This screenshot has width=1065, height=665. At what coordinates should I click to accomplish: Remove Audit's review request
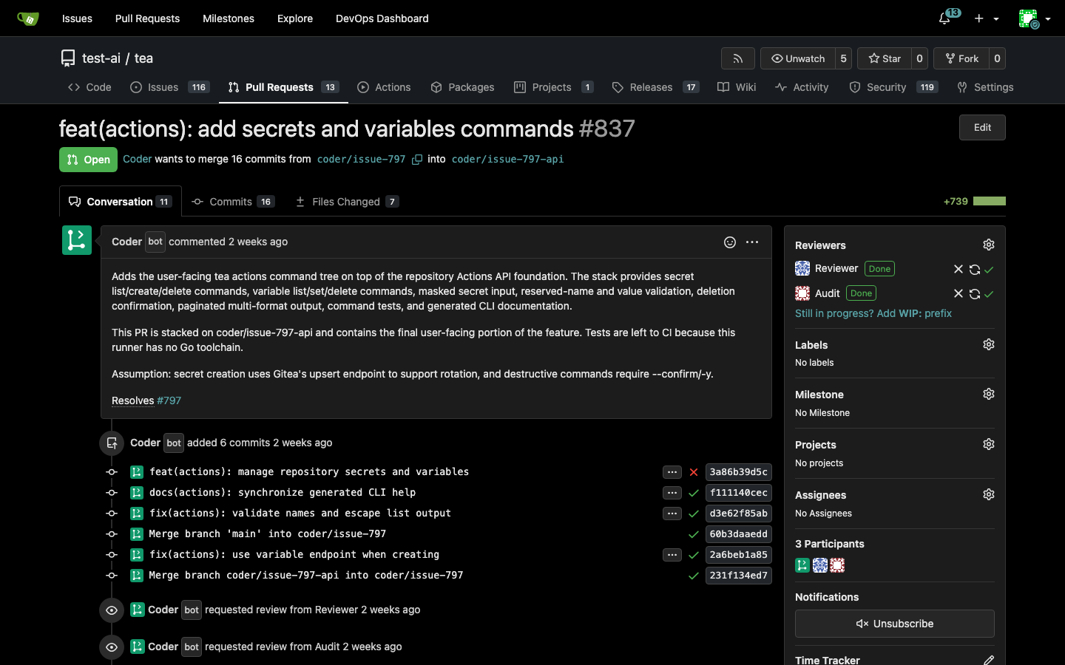pyautogui.click(x=958, y=294)
